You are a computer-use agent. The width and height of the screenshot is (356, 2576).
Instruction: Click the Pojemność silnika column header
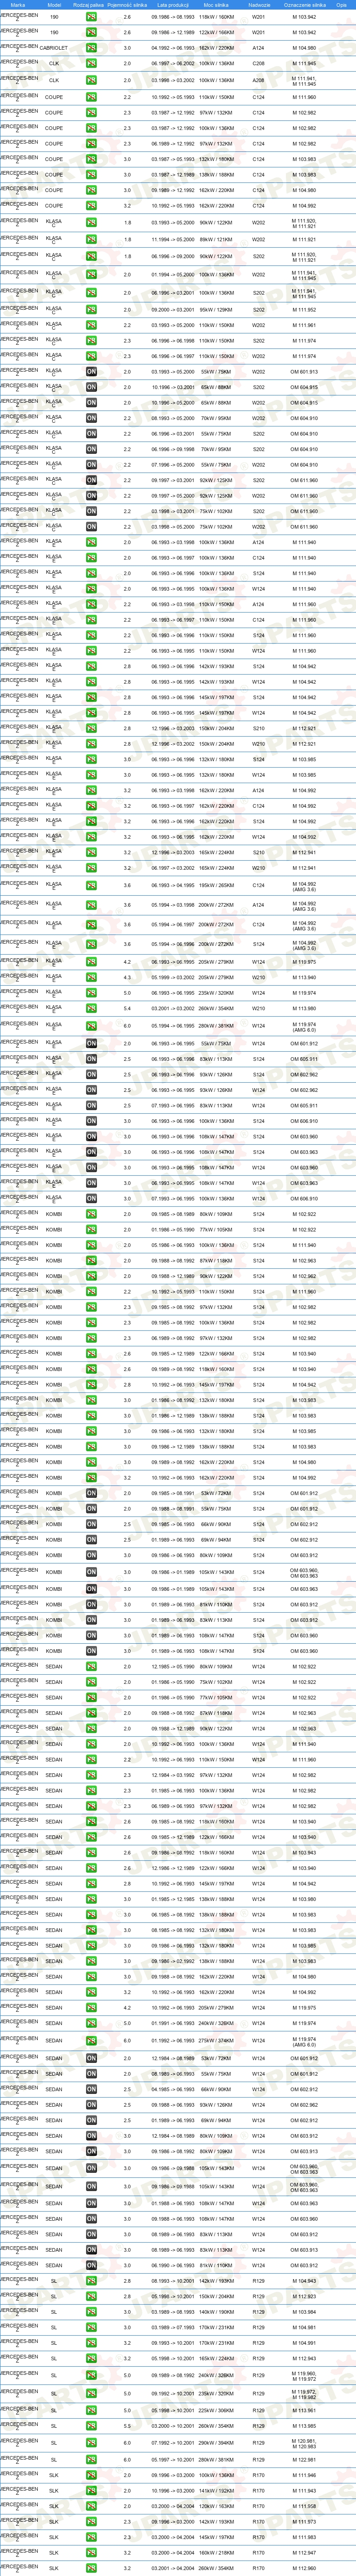[x=127, y=5]
